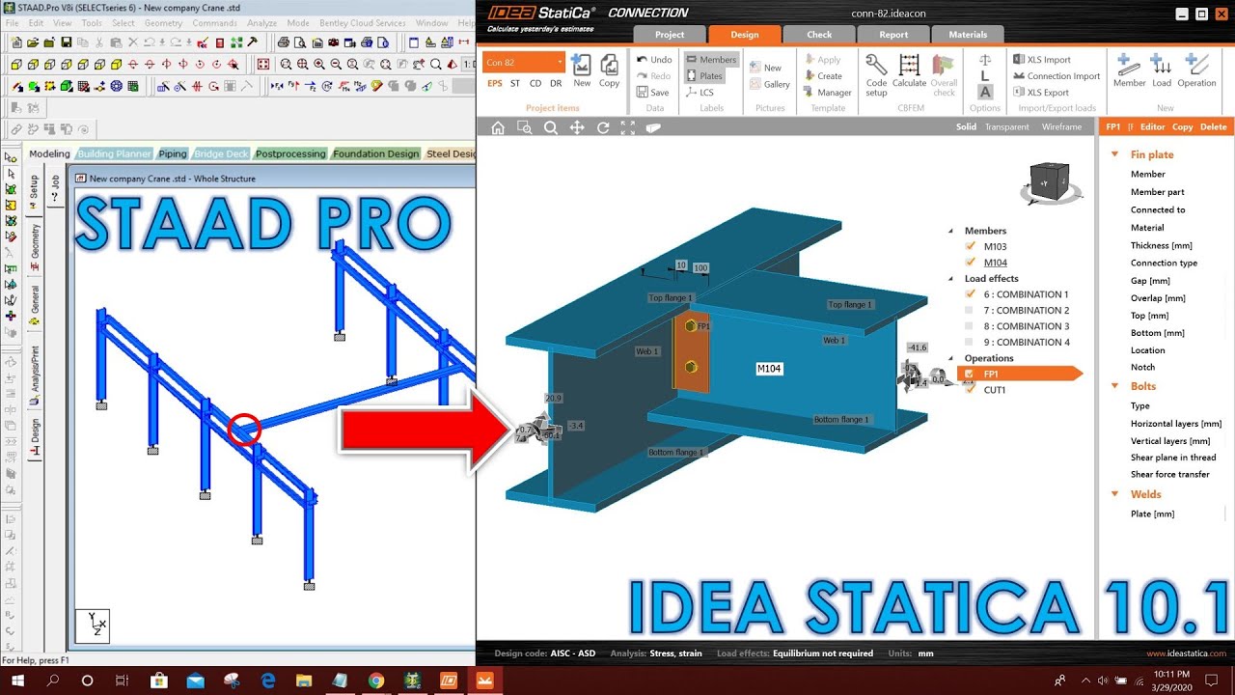Switch display mode to Transparent

coord(1006,126)
